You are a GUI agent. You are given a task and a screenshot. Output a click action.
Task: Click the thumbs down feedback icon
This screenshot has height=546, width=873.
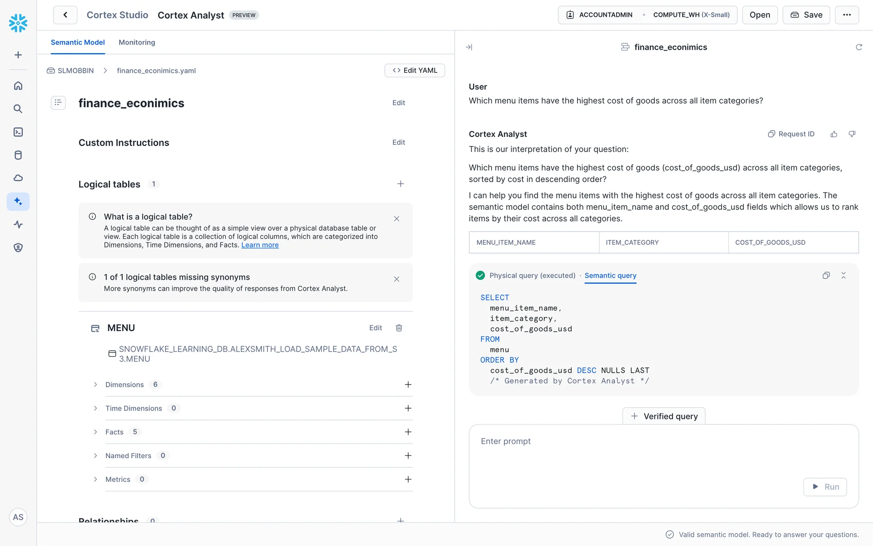pos(852,134)
